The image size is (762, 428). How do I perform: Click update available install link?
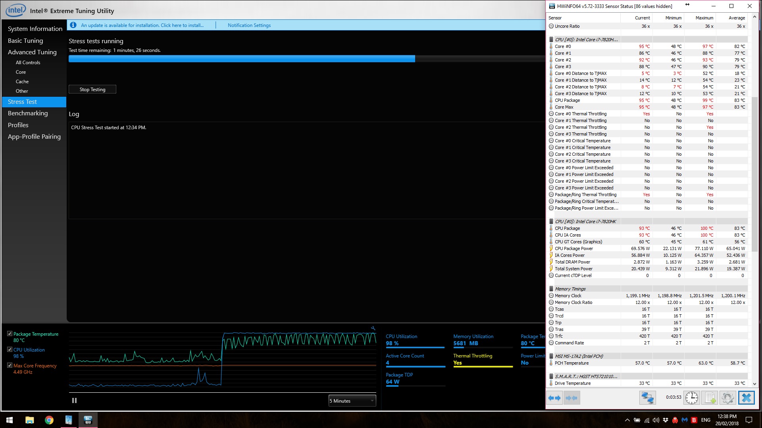coord(142,25)
